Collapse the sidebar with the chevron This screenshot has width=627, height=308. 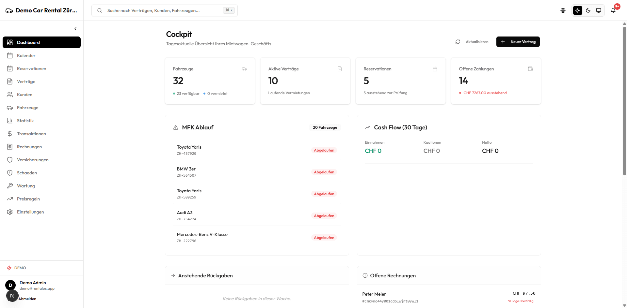(75, 29)
